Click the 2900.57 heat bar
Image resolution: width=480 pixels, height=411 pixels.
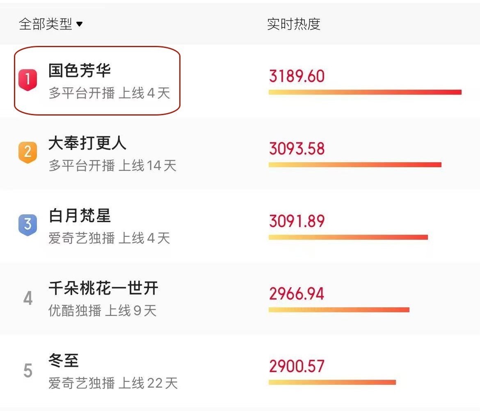click(x=332, y=382)
